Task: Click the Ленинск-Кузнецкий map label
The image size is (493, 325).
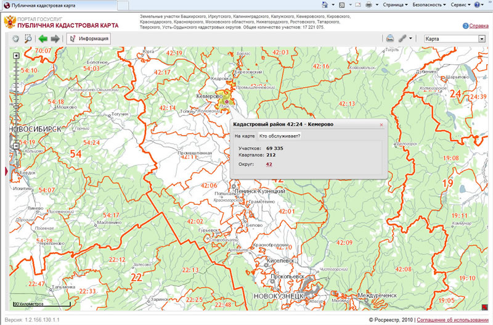Action: [x=260, y=191]
